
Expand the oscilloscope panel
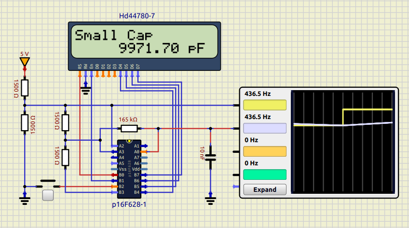tap(265, 189)
